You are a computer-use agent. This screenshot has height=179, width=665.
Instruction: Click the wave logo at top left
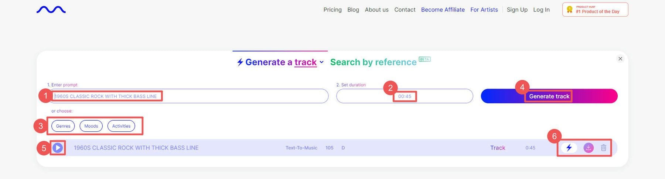(x=51, y=10)
